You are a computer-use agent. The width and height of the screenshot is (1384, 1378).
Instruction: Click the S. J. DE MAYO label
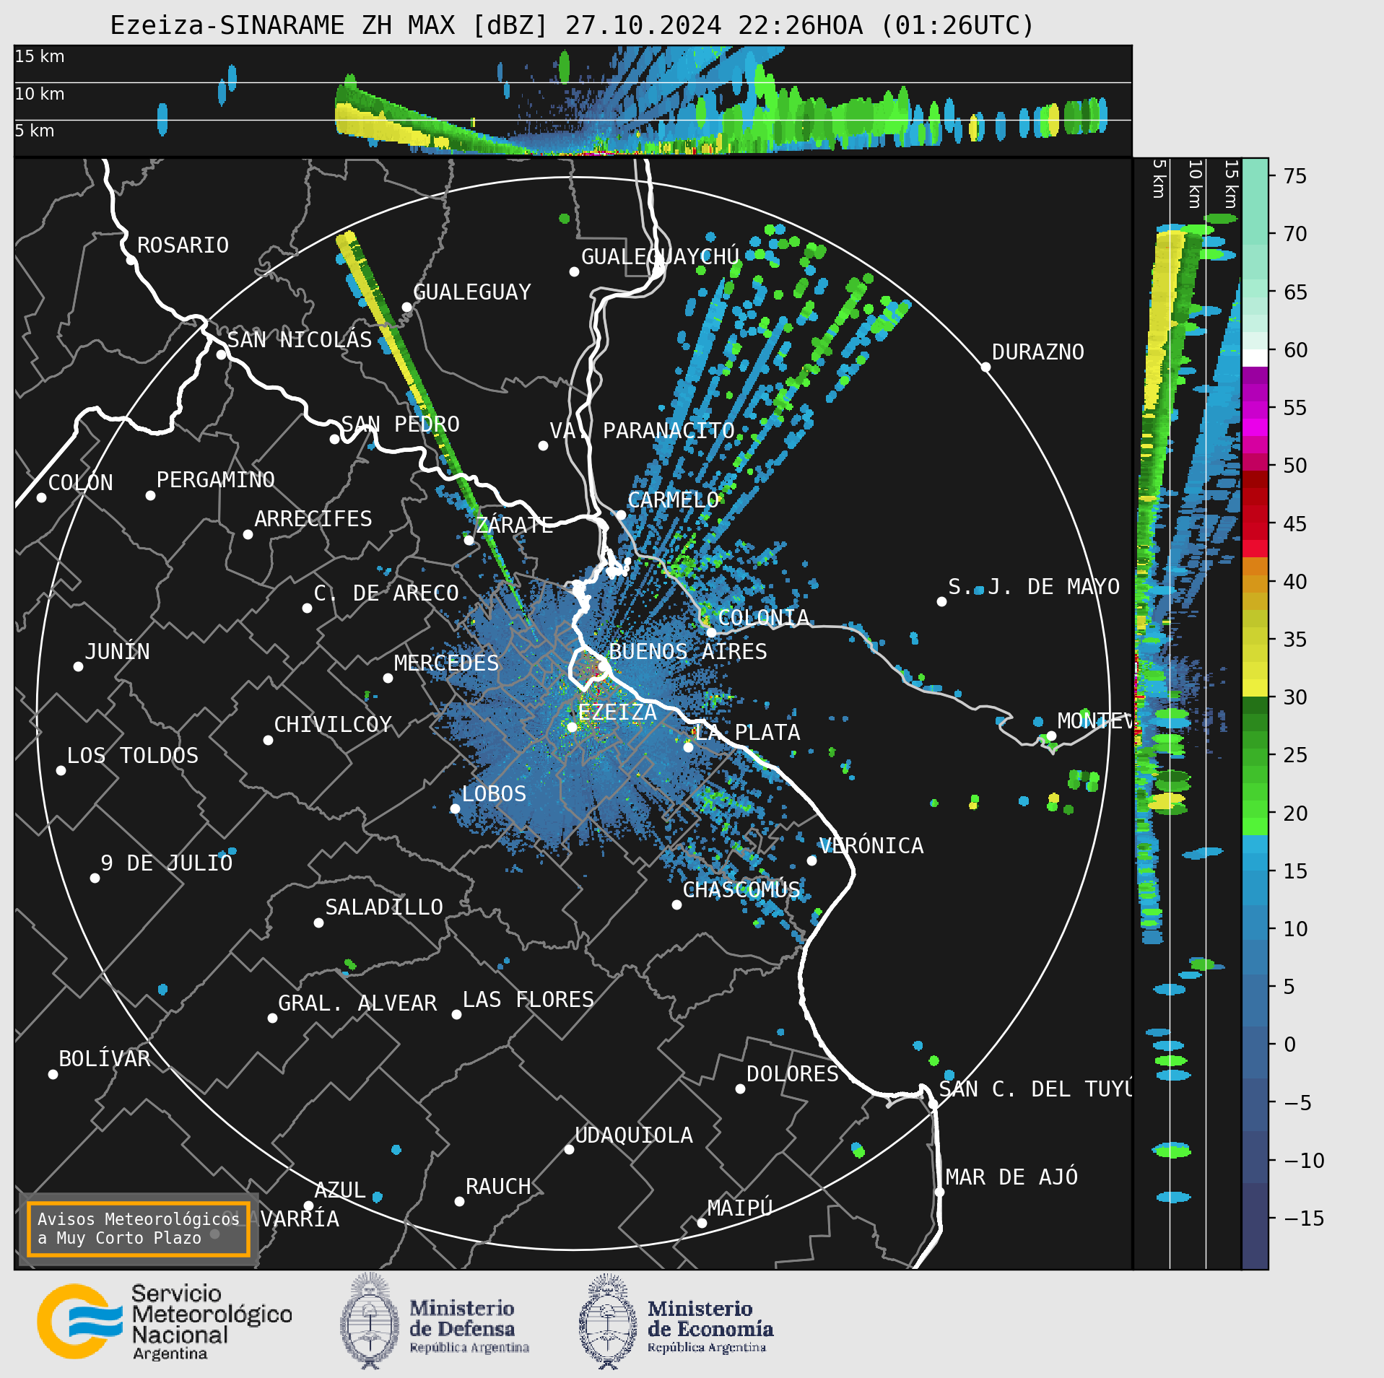point(1034,587)
